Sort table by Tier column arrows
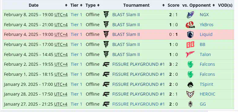 [x=81, y=5]
